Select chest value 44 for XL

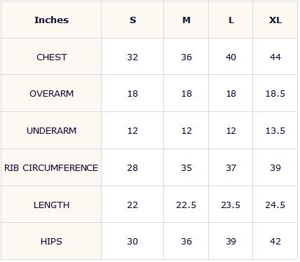click(275, 57)
